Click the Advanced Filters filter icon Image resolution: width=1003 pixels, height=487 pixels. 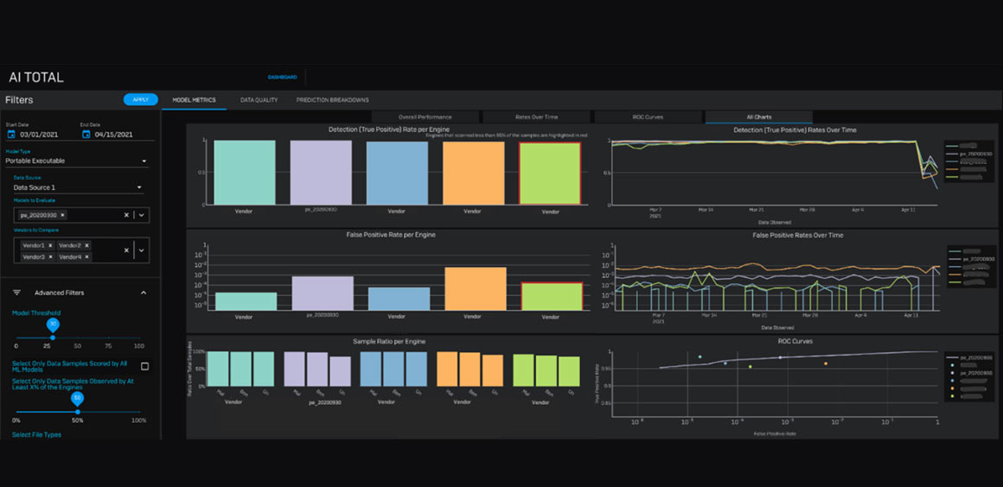pyautogui.click(x=17, y=293)
